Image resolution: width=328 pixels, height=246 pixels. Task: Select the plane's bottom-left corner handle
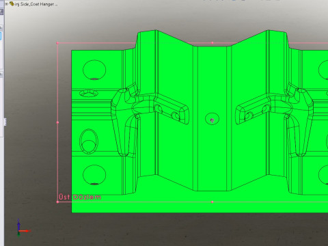pos(57,202)
